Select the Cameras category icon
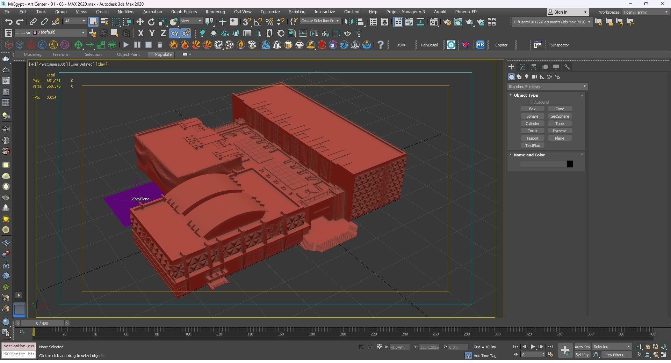The height and width of the screenshot is (363, 671). pos(534,77)
